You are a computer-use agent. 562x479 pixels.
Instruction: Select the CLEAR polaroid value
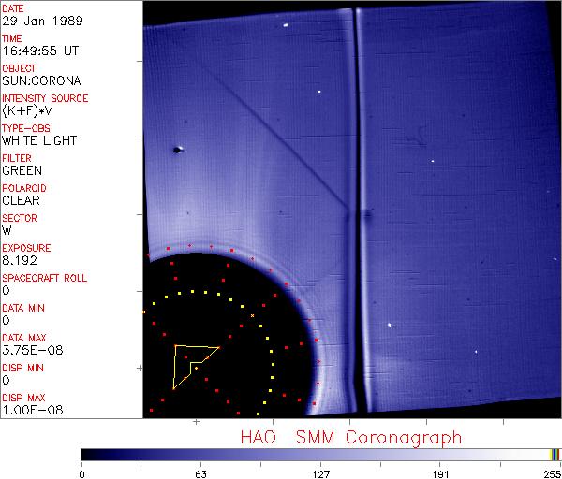(22, 200)
